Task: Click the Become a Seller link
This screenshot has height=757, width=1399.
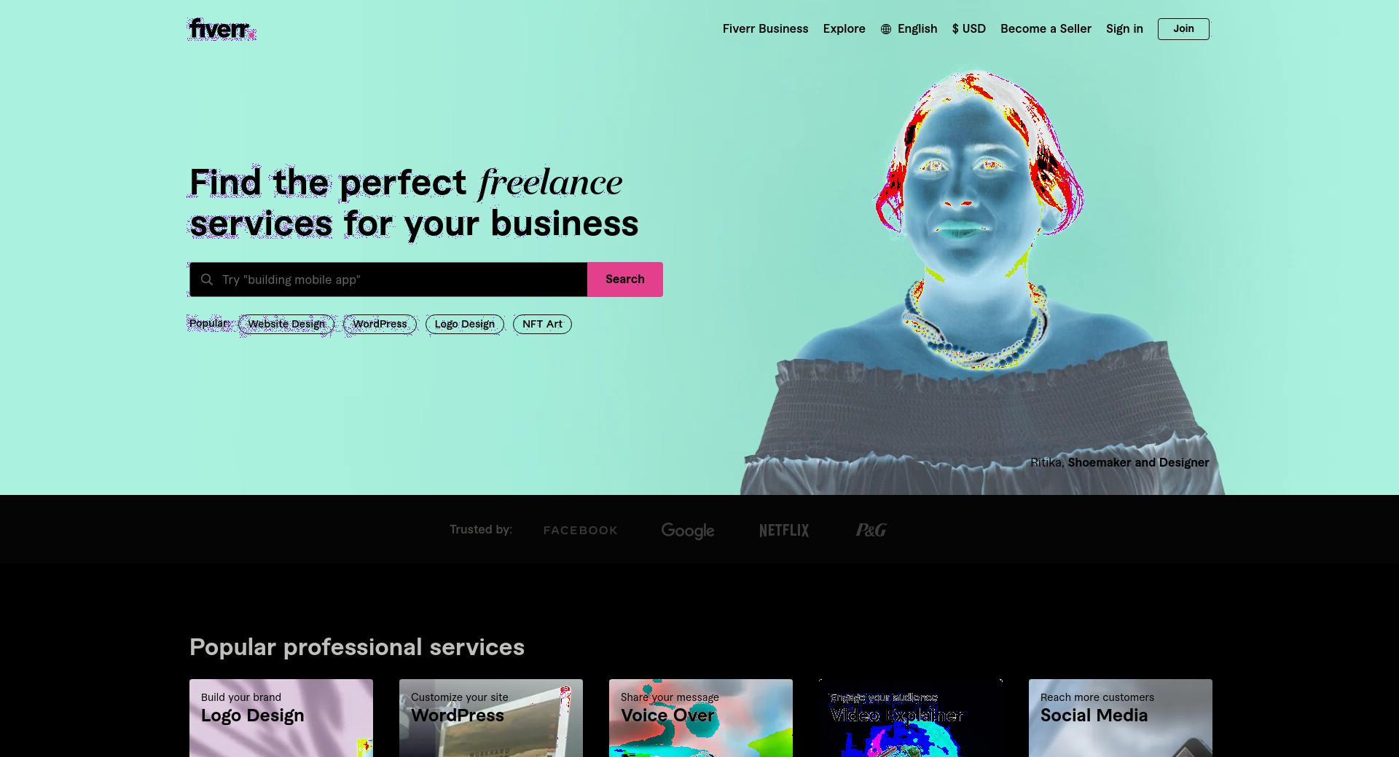Action: click(x=1046, y=29)
